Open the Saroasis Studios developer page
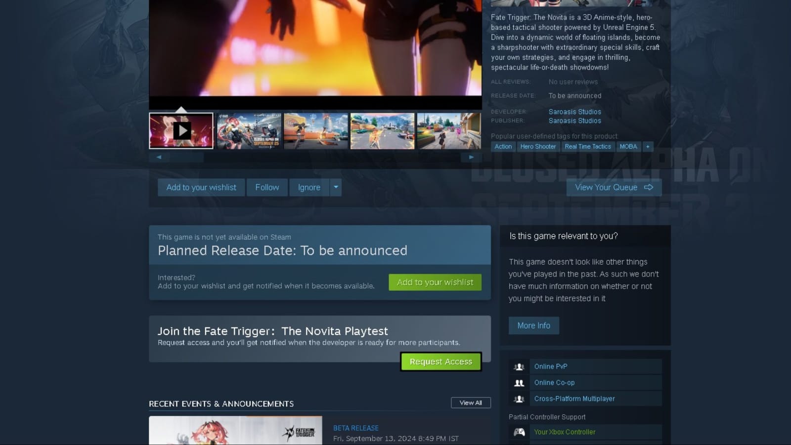Viewport: 791px width, 445px height. (x=574, y=112)
